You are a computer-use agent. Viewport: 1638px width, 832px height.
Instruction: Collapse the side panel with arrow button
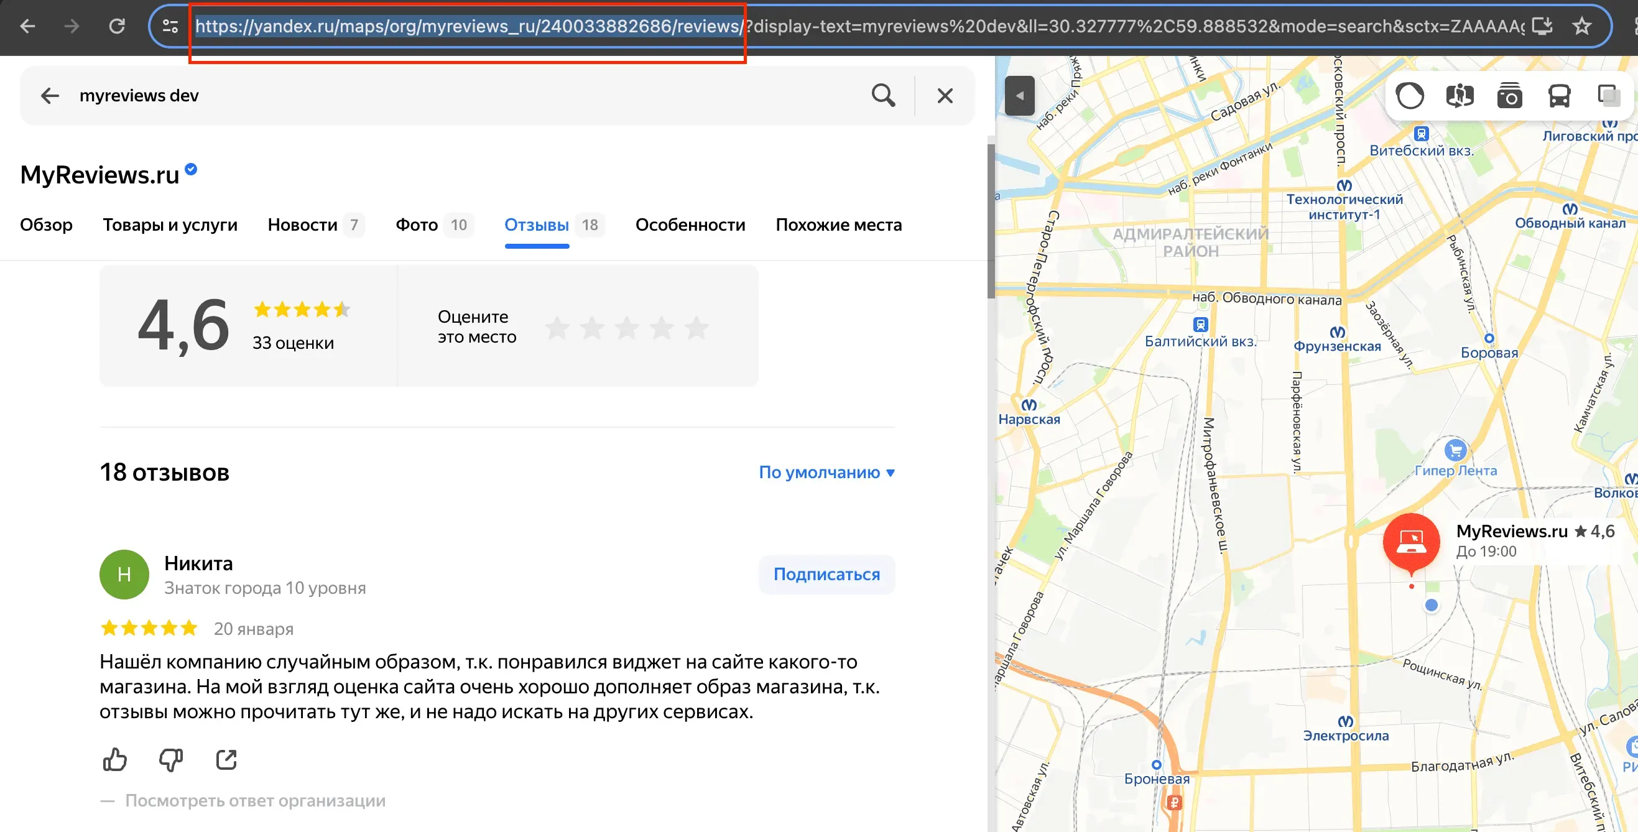[1019, 95]
